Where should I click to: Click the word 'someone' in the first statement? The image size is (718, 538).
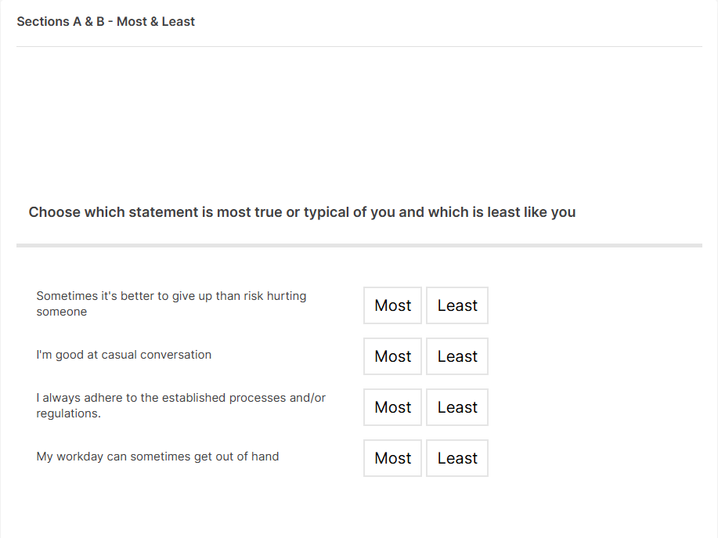[x=62, y=312]
